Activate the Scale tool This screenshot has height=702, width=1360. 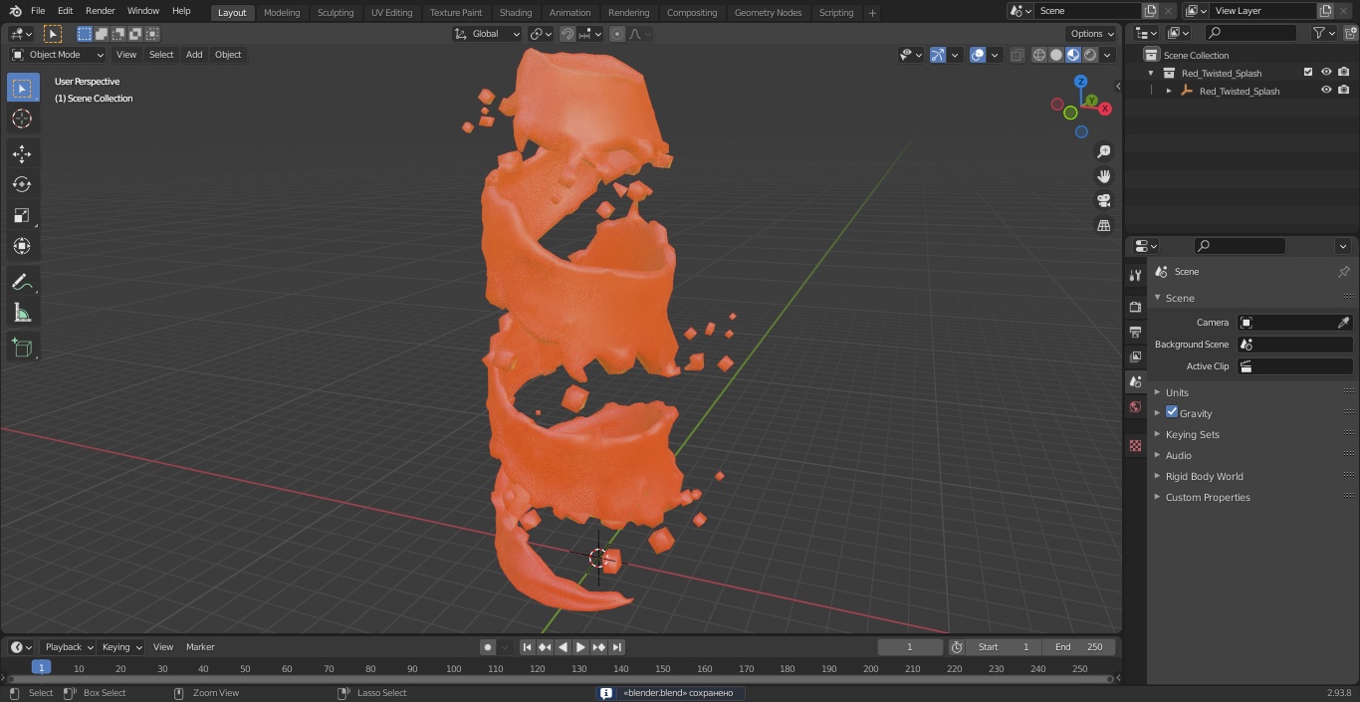[22, 215]
